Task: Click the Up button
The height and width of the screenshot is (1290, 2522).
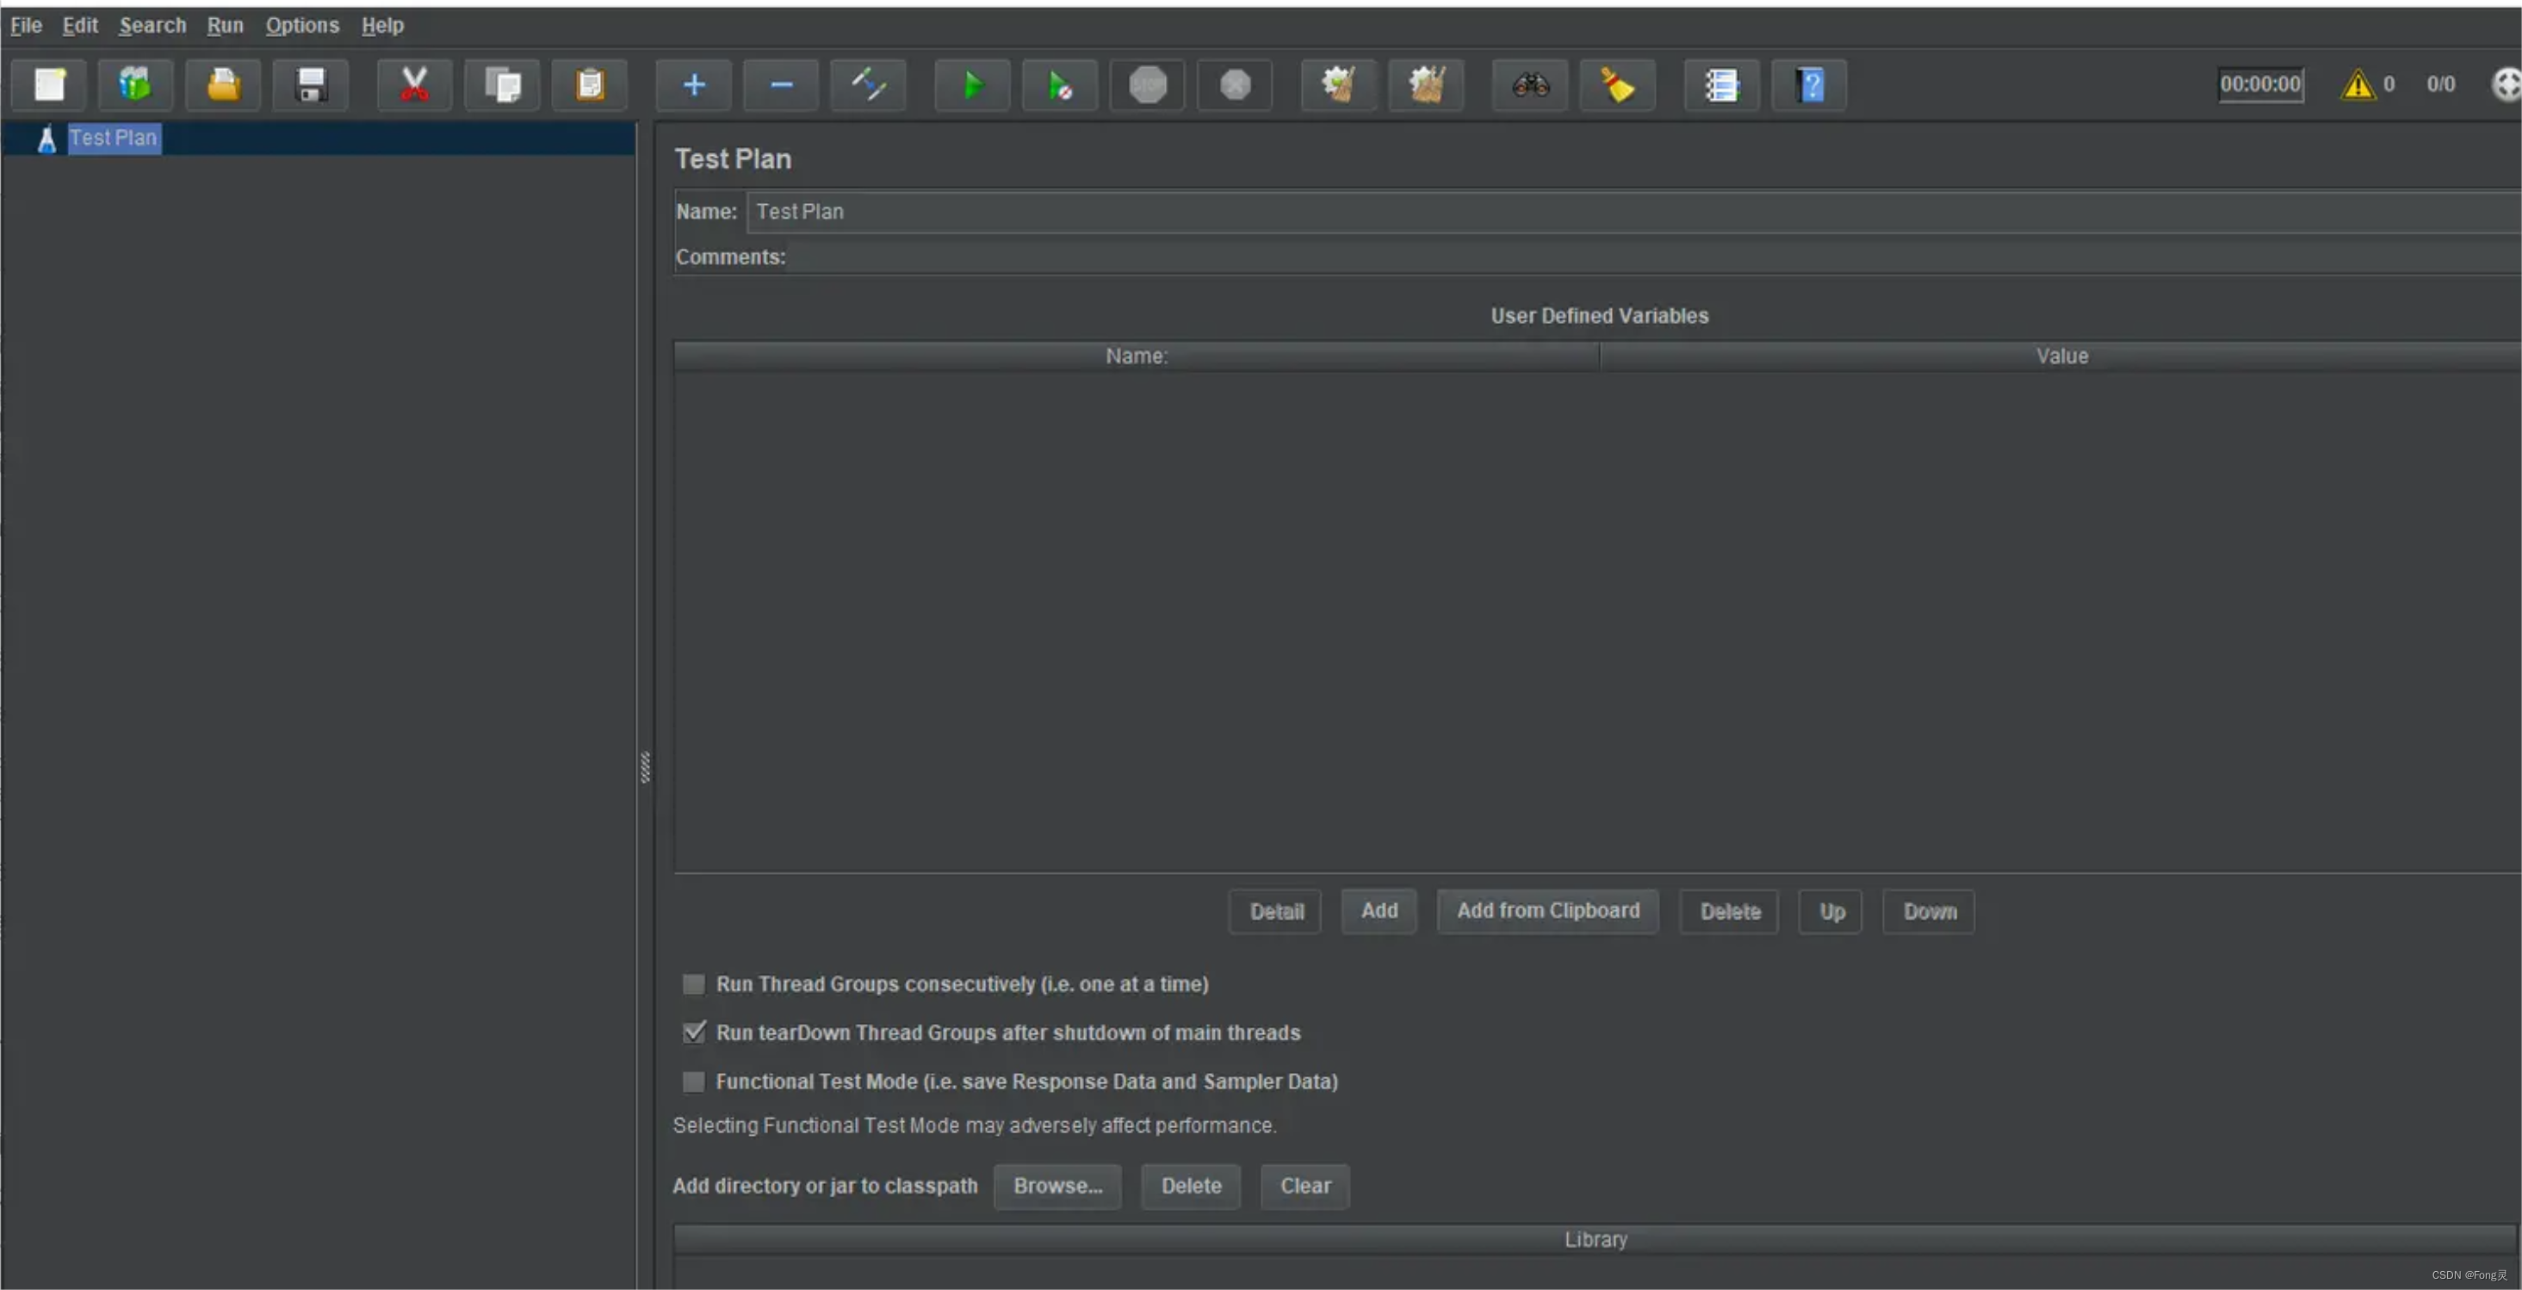Action: point(1831,912)
